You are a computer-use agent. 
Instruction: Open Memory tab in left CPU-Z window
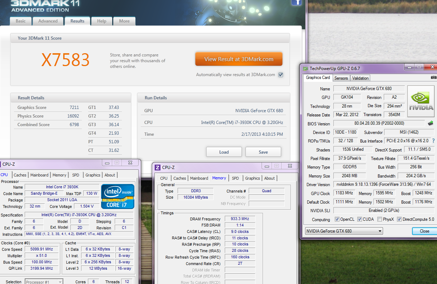[59, 175]
